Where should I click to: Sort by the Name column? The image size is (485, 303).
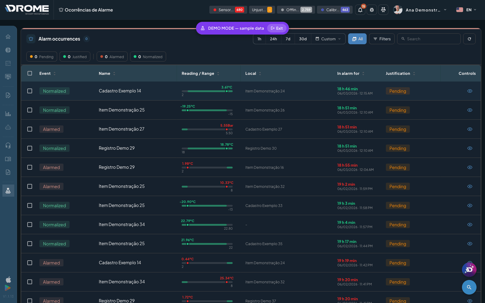point(107,73)
